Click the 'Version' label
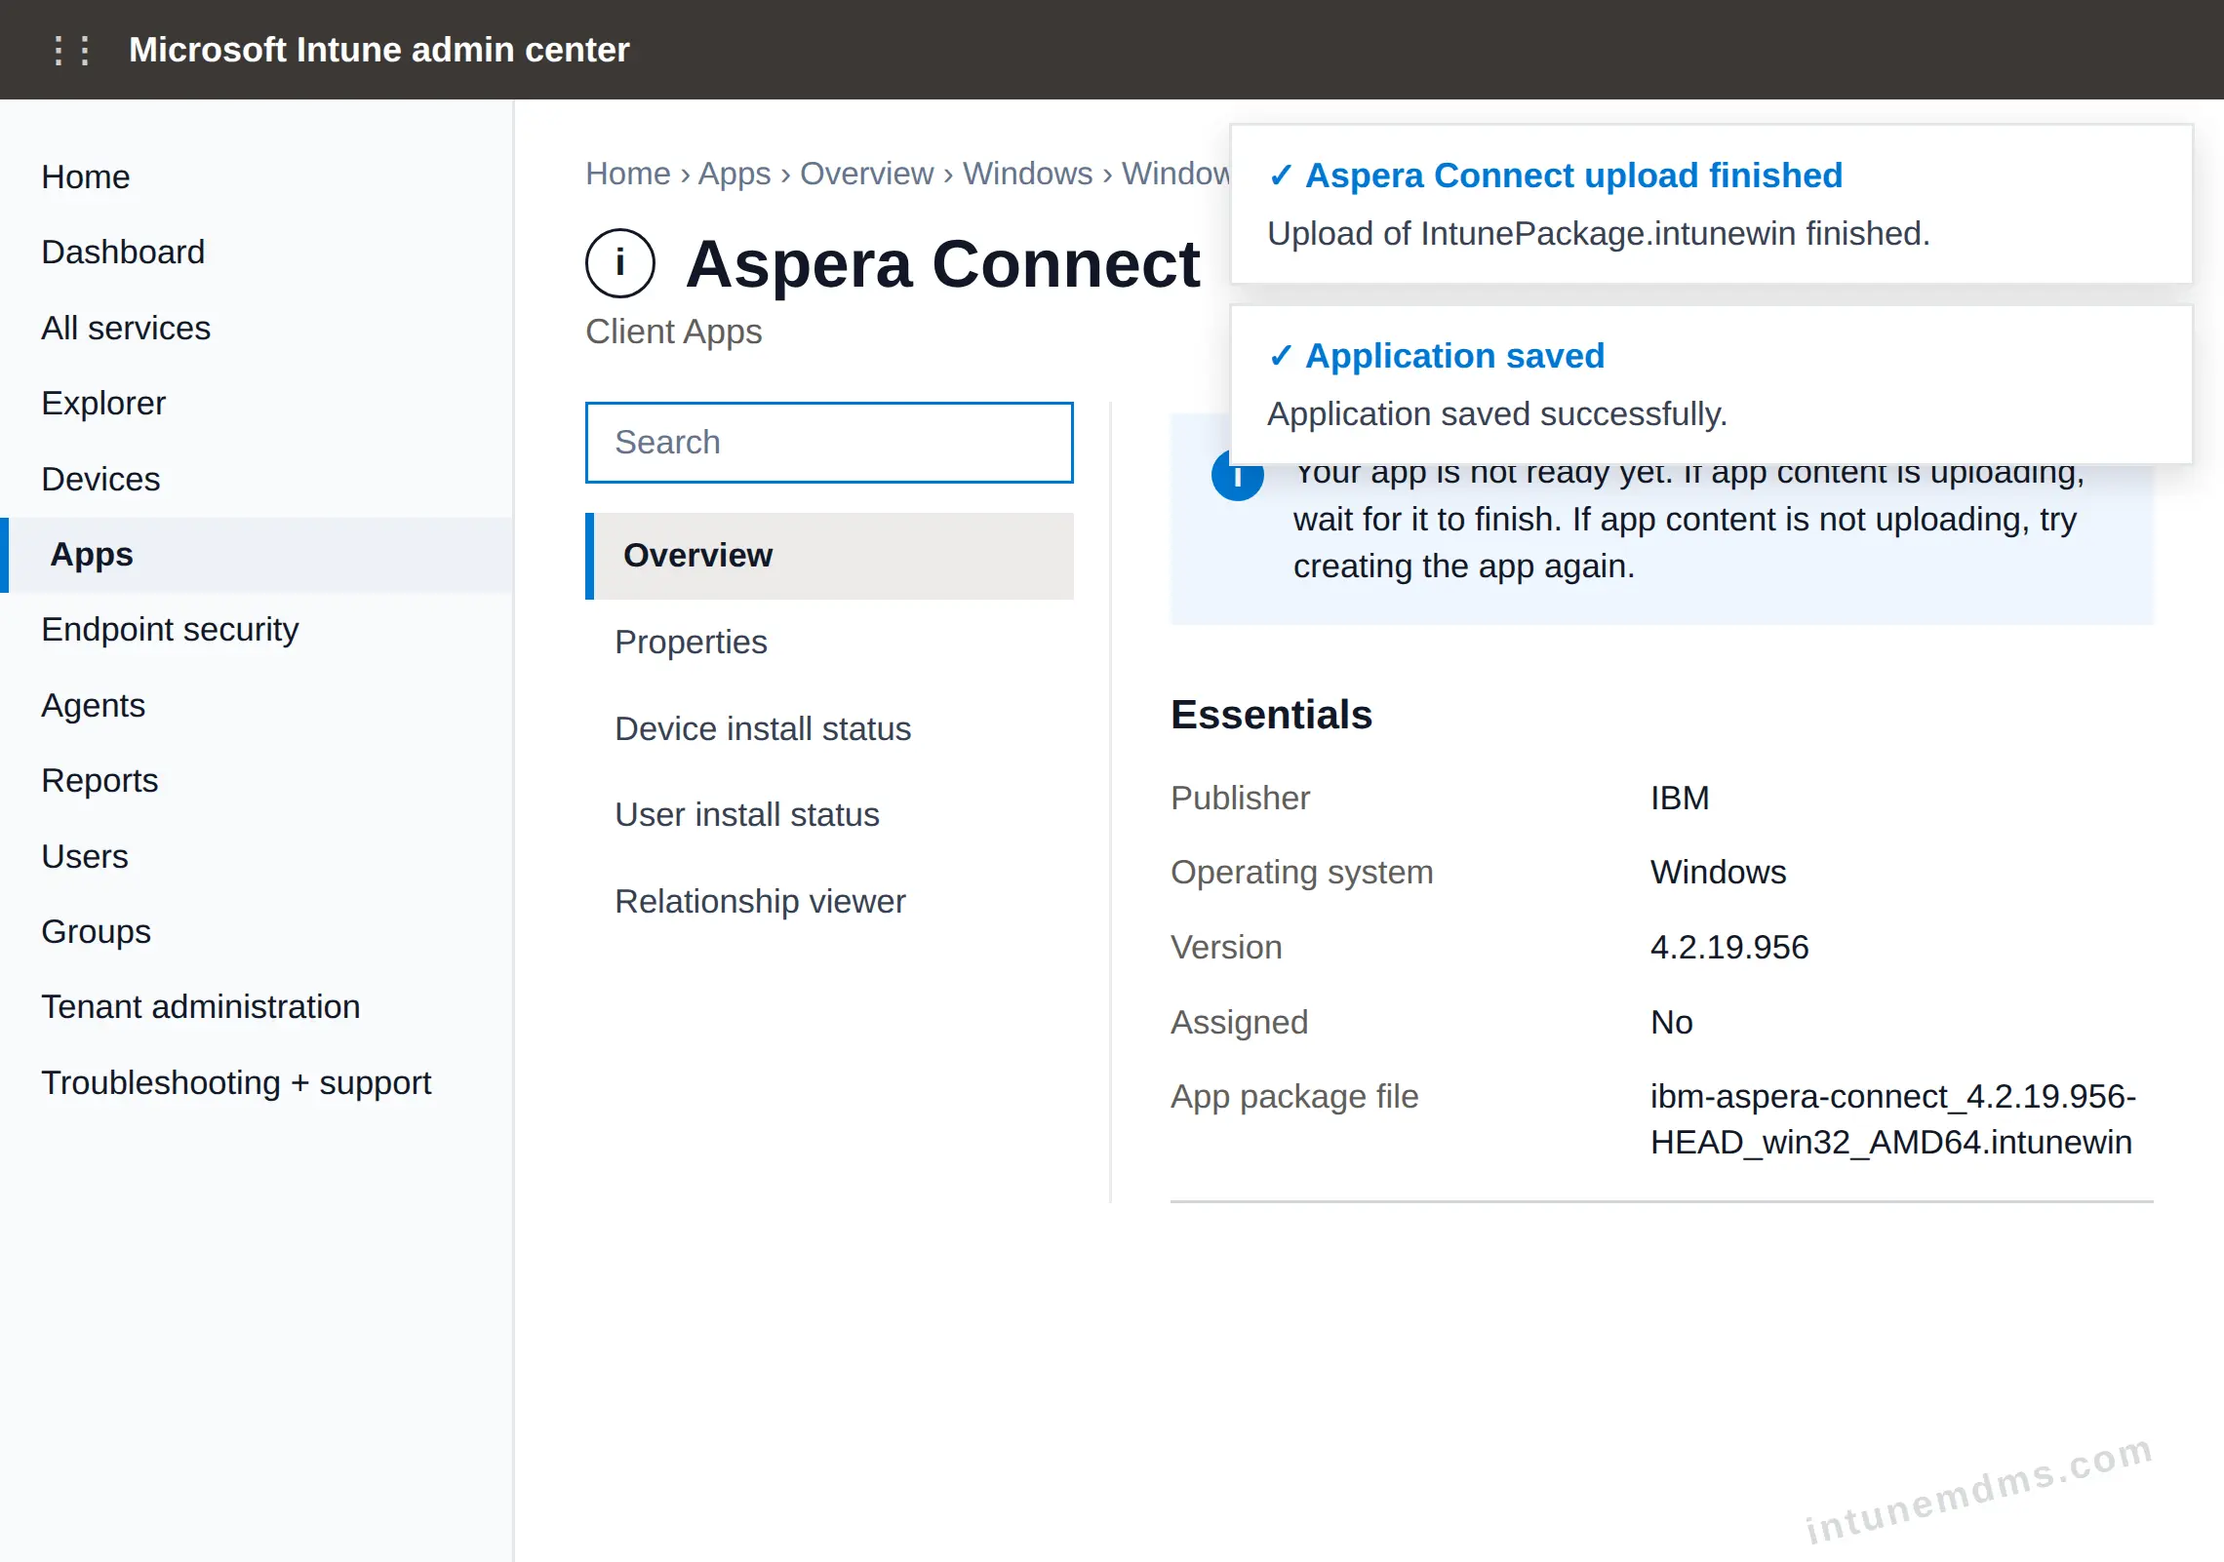The width and height of the screenshot is (2224, 1562). [x=1226, y=947]
